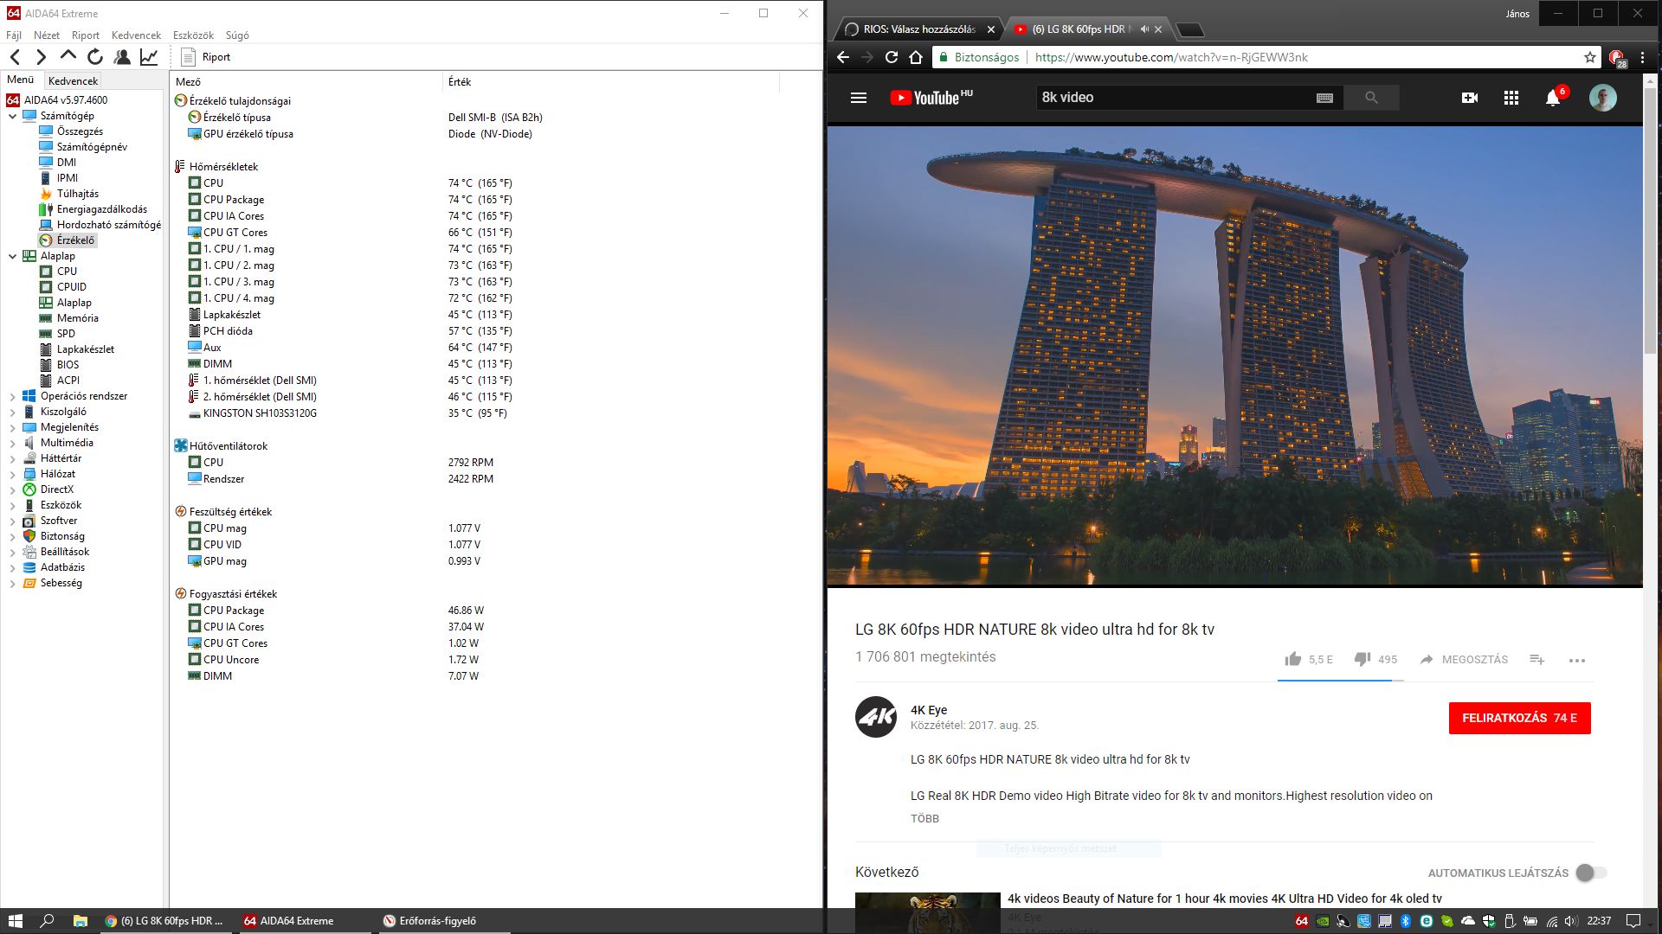
Task: Select Összegzés tree item
Action: 80,131
